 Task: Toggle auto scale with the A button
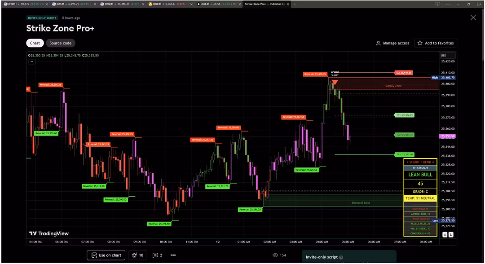(x=445, y=234)
